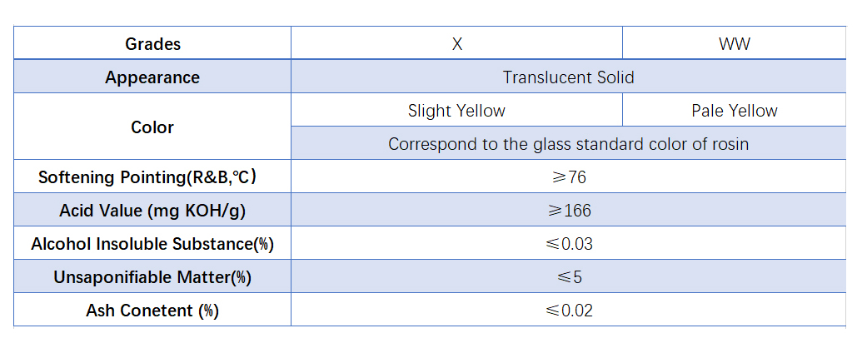
Task: Click the Grades header cell
Action: point(152,42)
